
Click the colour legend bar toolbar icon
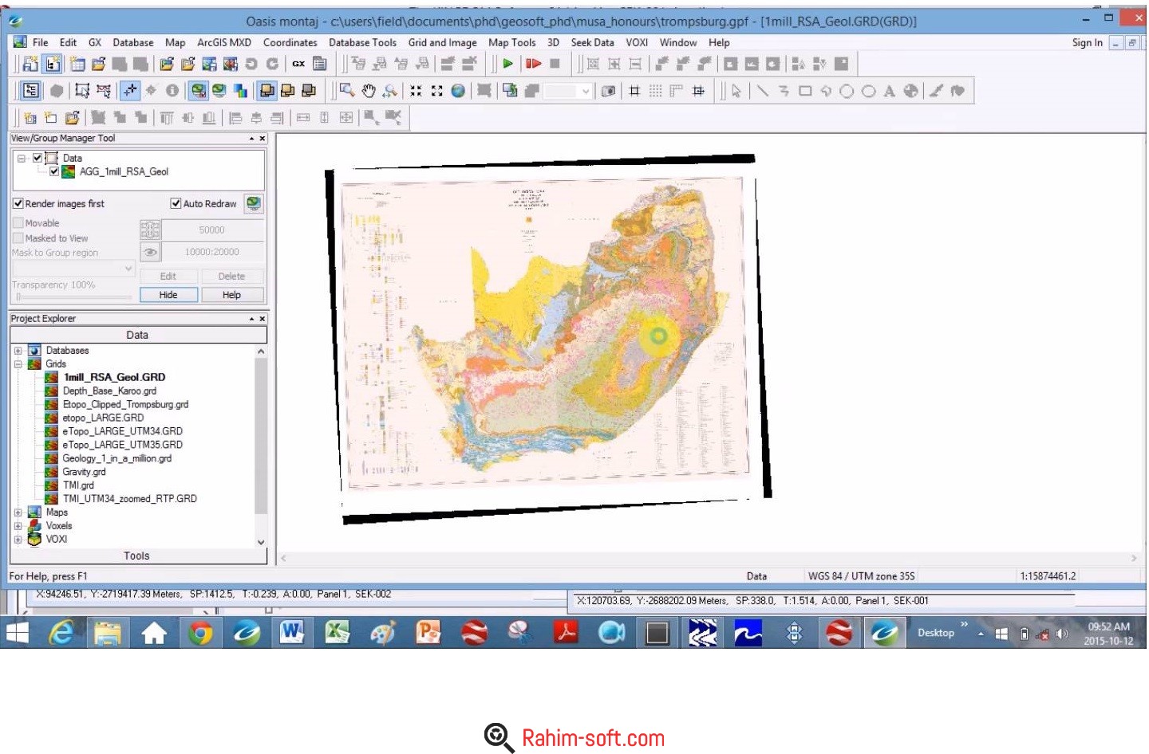click(x=240, y=91)
